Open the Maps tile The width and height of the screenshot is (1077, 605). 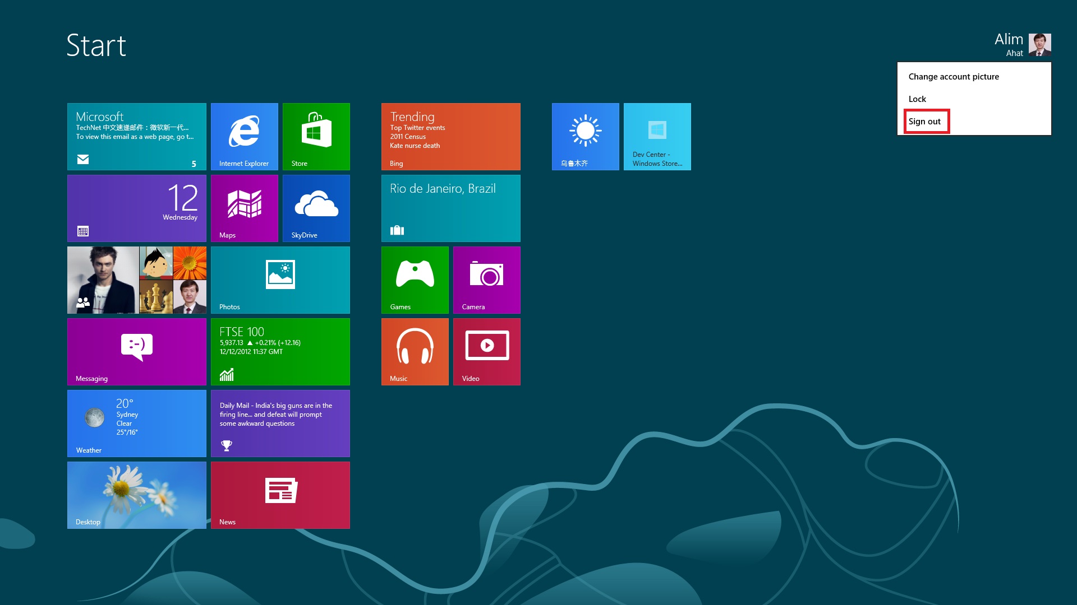pyautogui.click(x=244, y=208)
